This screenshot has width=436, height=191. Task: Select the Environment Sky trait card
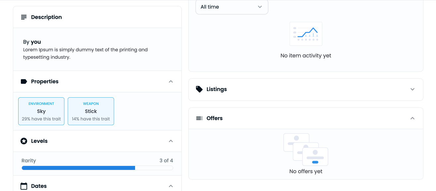(x=41, y=111)
